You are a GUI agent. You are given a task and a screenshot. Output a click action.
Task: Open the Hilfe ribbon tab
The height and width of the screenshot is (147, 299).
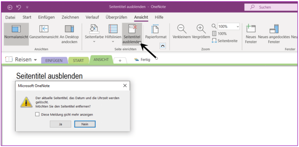[x=159, y=17]
